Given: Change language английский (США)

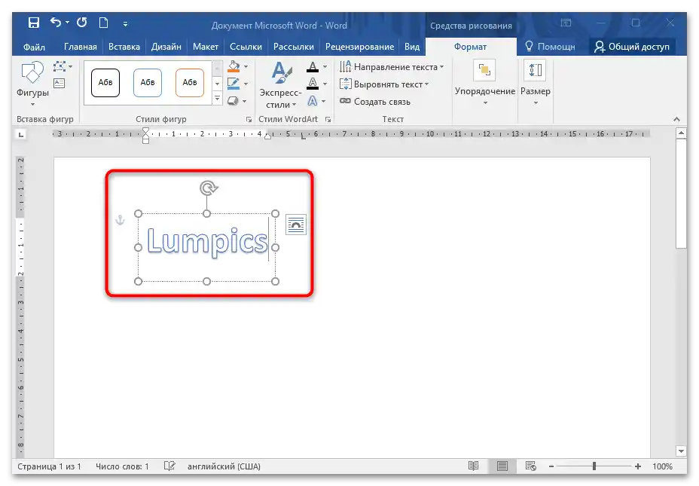Looking at the screenshot, I should (x=224, y=466).
